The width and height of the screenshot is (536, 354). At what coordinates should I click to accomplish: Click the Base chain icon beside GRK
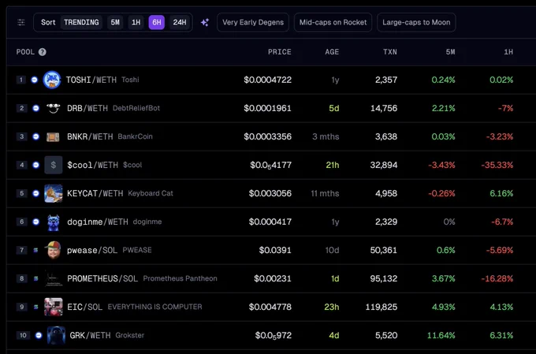tap(39, 335)
